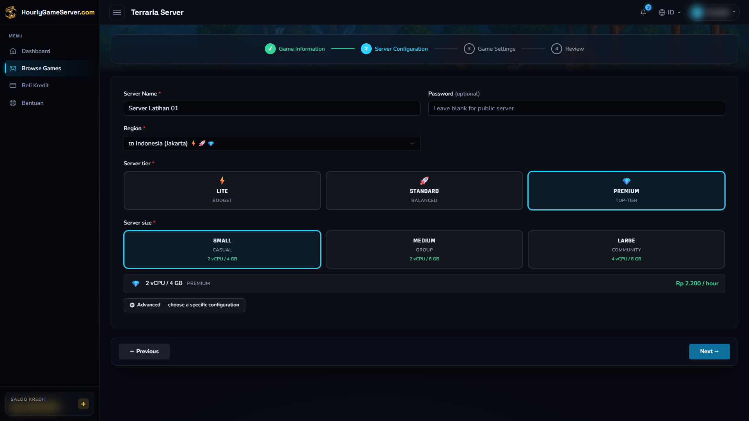Click the Standard rocket icon

424,180
